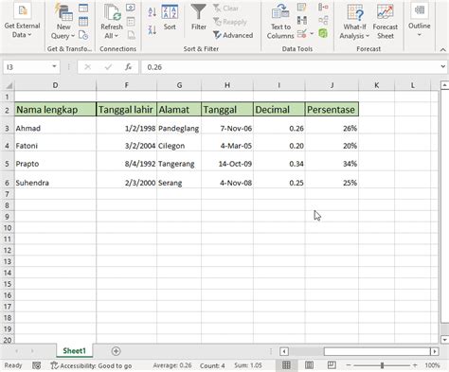Open the Data Validation dropdown arrow
This screenshot has height=372, width=449.
(312, 33)
